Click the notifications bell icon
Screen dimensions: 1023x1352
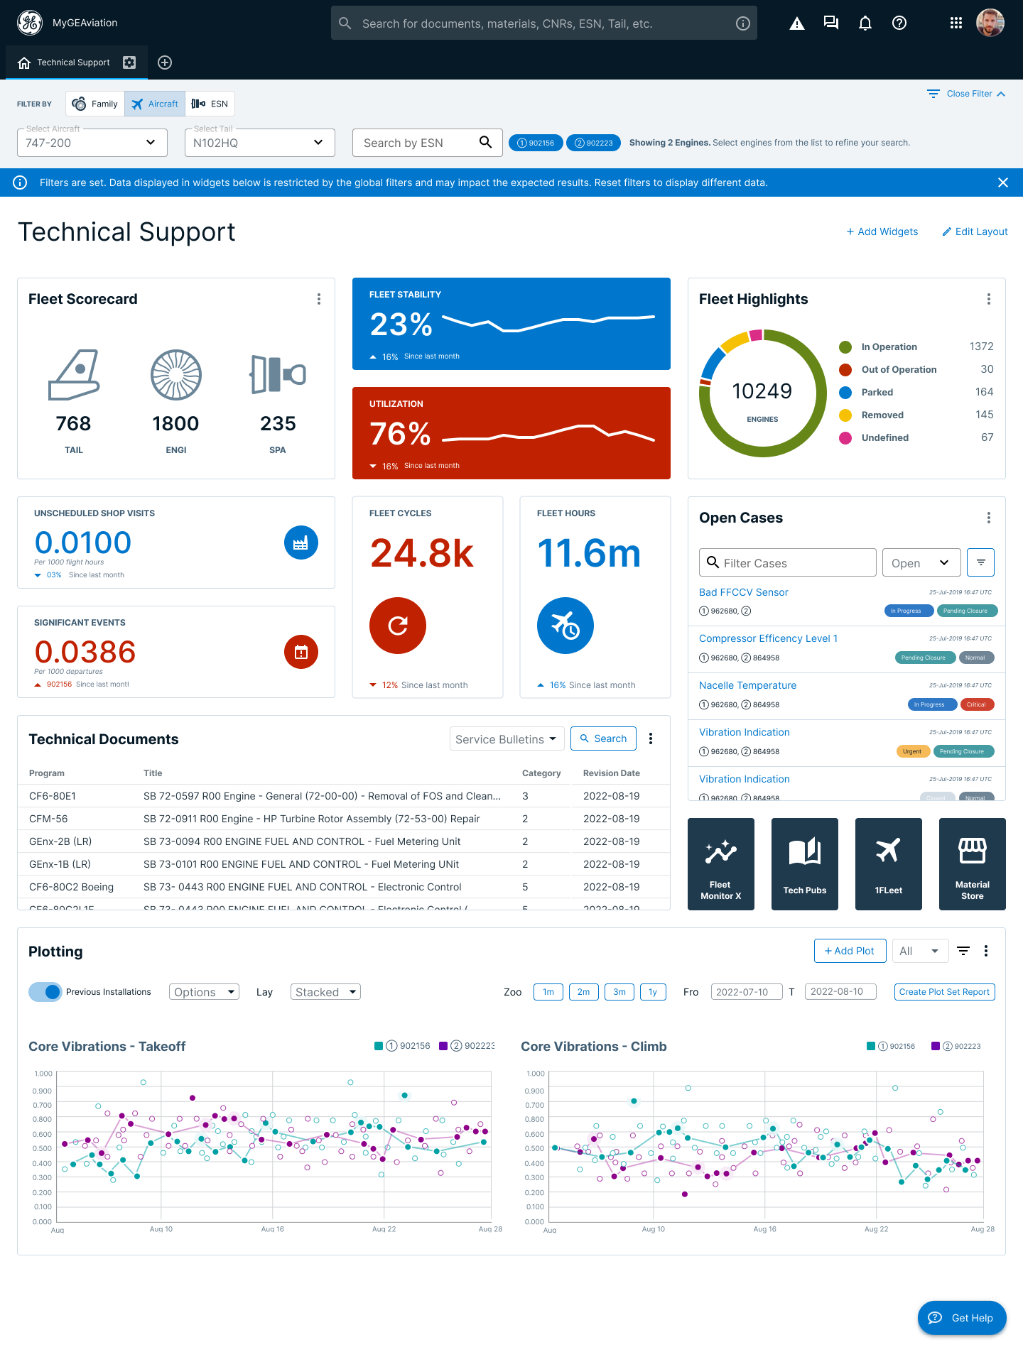[x=865, y=23]
